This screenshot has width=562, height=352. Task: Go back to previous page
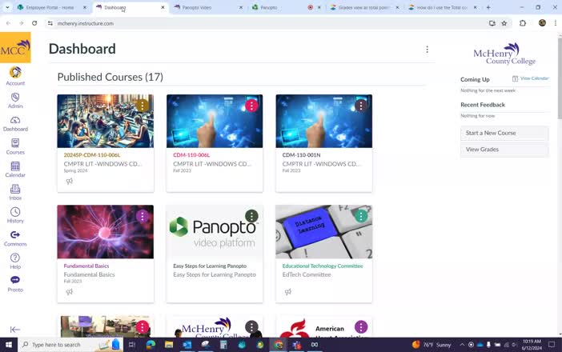8,23
